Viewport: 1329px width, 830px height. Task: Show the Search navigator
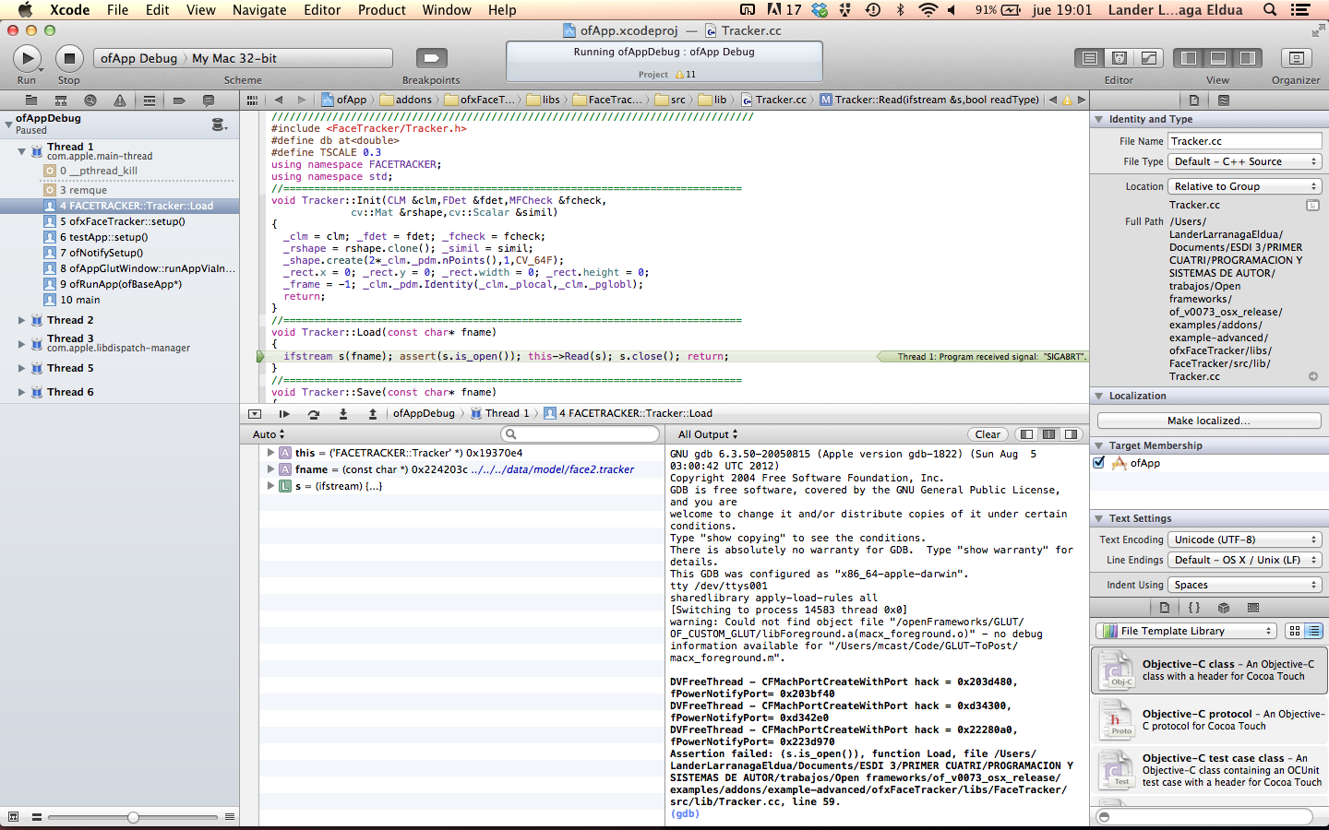tap(90, 100)
